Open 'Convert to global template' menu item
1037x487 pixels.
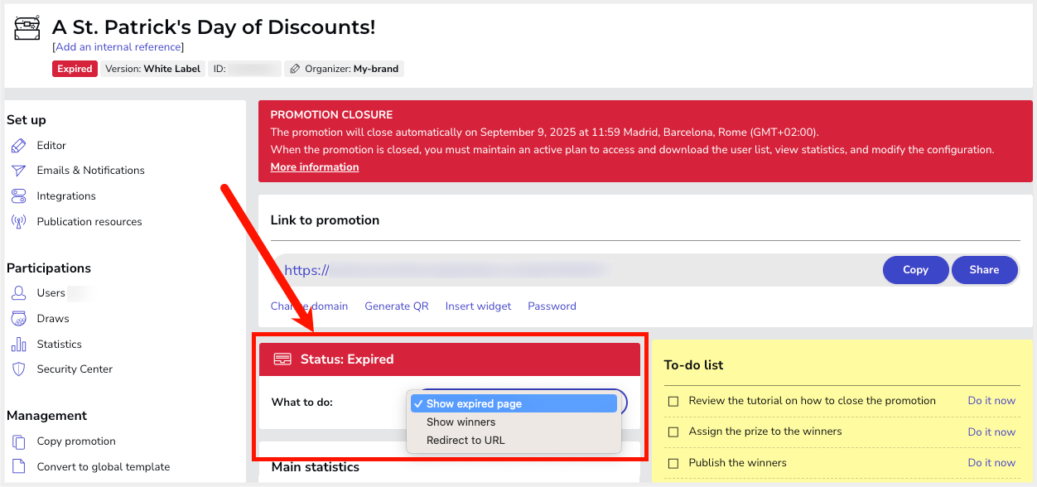pyautogui.click(x=103, y=467)
